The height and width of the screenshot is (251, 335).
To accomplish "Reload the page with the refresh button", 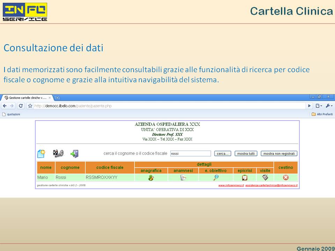I will (x=21, y=106).
